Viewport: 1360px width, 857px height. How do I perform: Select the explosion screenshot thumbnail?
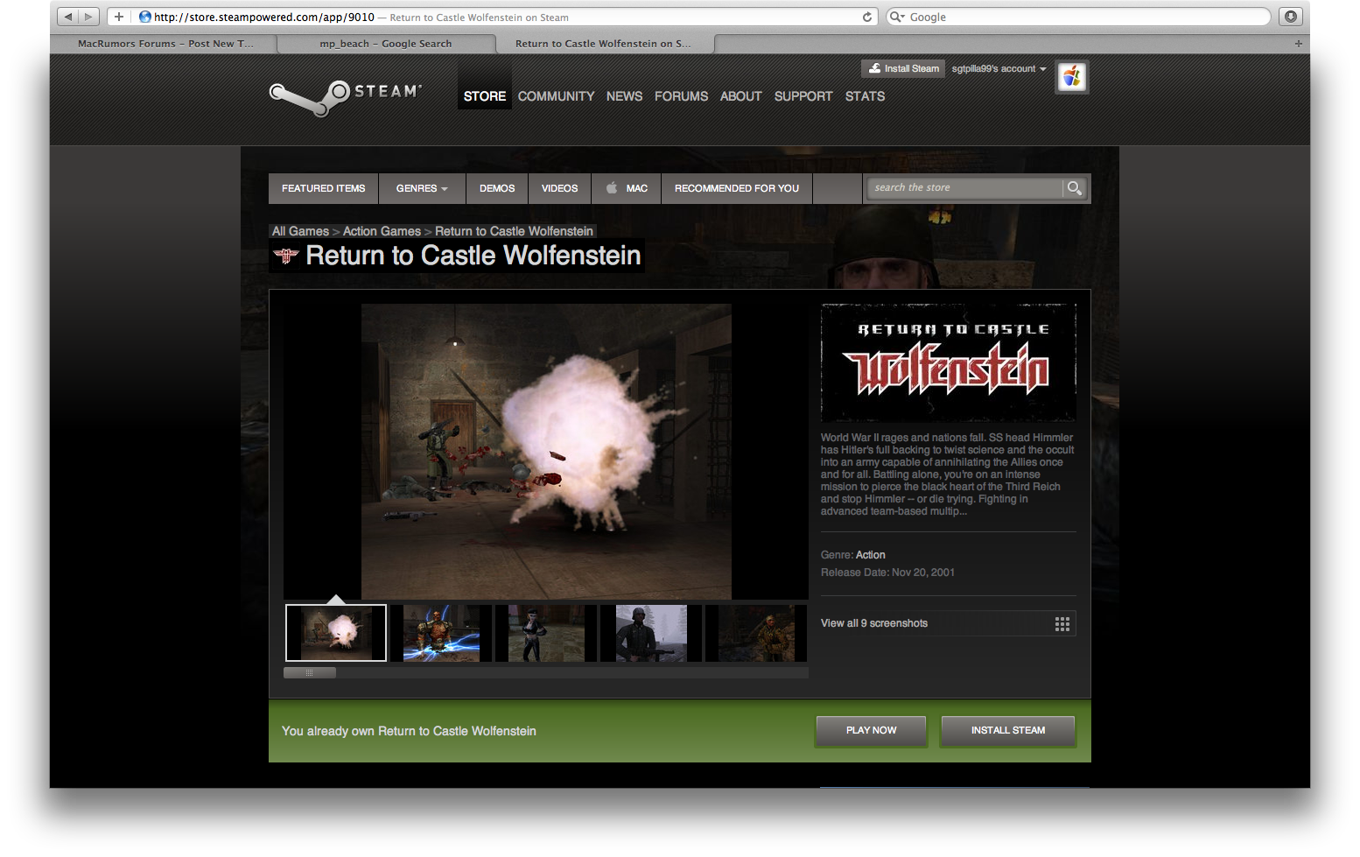tap(336, 633)
